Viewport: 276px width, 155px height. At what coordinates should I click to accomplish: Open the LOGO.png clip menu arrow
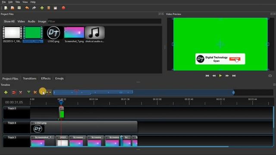[33, 123]
